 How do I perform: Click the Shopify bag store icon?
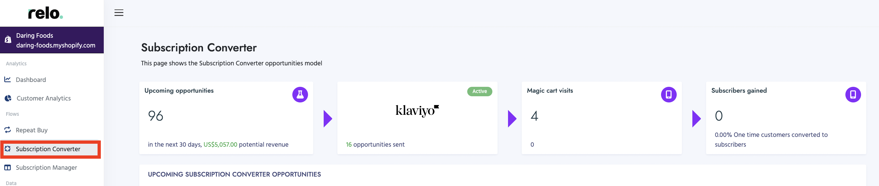[x=8, y=40]
